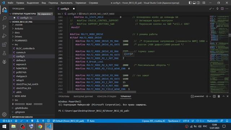This screenshot has height=130, width=231.
Task: Open the Extensions view
Action: pyautogui.click(x=4, y=44)
